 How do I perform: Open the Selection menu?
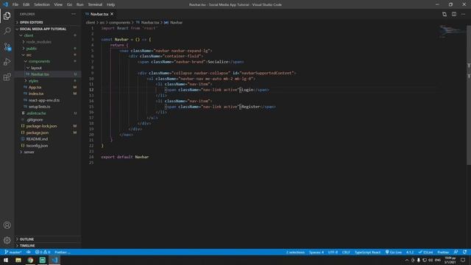[42, 4]
